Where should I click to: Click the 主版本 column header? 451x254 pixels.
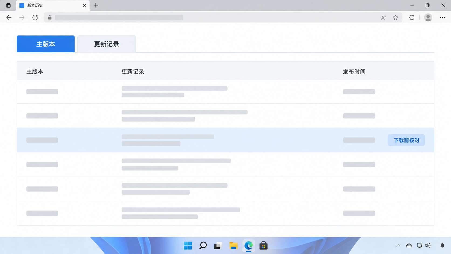[35, 72]
